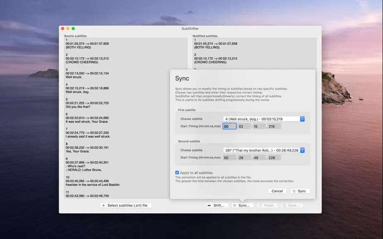Viewport: 383px width, 239px height.
Task: Open the Shift... tool in bottom toolbar
Action: coord(217,205)
